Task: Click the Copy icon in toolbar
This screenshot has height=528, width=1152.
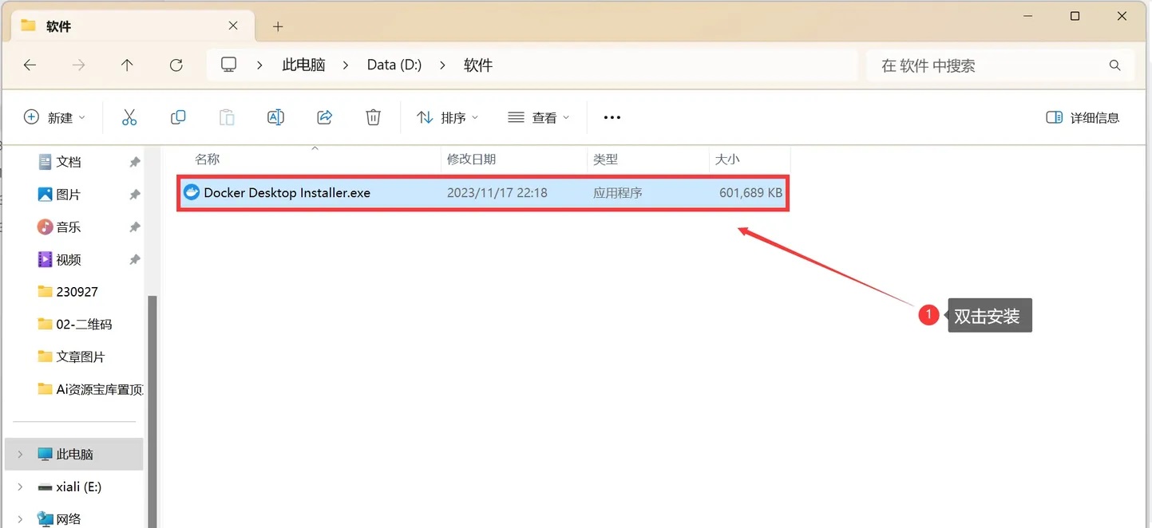Action: [178, 117]
